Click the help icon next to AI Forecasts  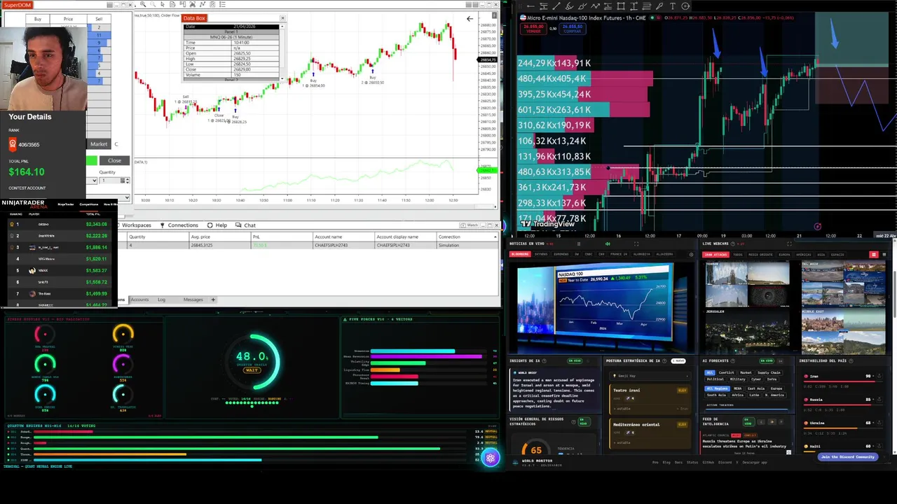[x=733, y=361]
